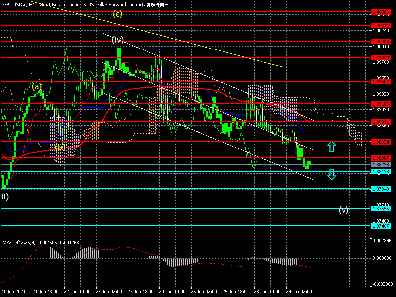
Task: Select the 1.39840 red price tag
Action: 381,57
